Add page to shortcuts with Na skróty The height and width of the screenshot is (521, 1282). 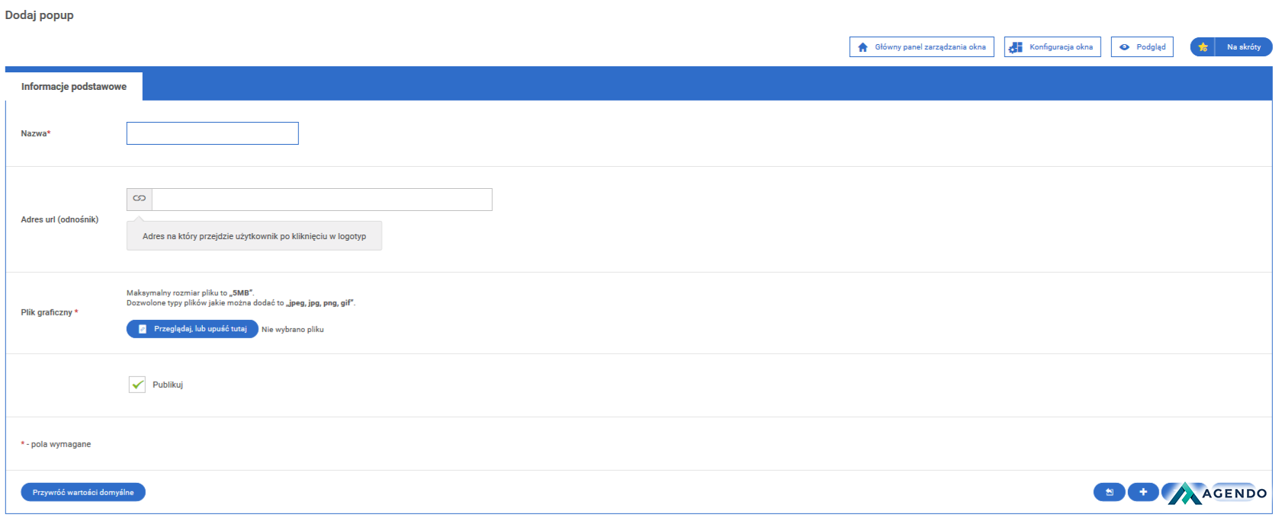tap(1231, 47)
